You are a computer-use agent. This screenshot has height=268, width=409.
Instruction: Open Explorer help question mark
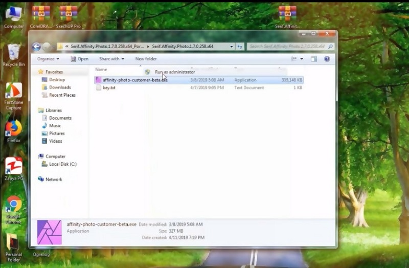click(327, 59)
